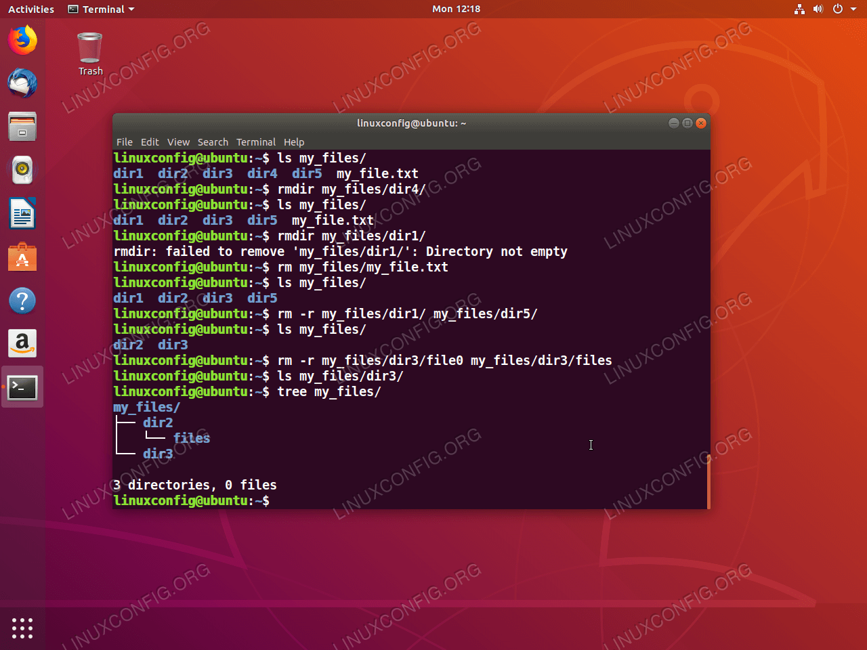Open the Search menu in Terminal

click(213, 142)
